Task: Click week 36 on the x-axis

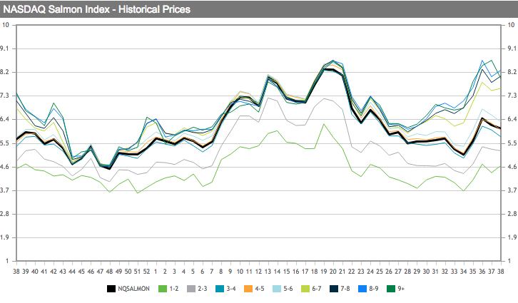Action: 482,272
